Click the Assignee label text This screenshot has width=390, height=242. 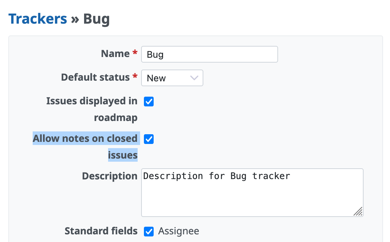(179, 231)
